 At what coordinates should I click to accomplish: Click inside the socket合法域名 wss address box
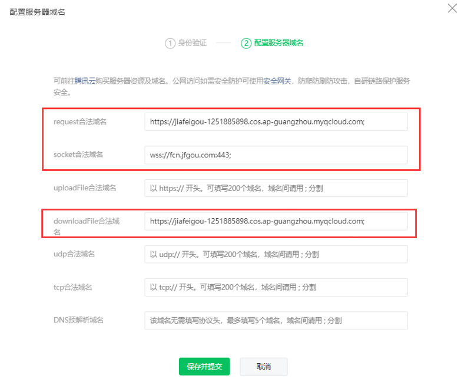276,155
